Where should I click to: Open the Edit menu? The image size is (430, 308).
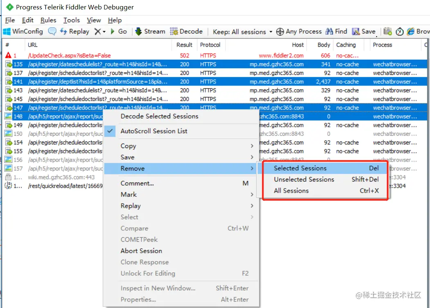[27, 20]
